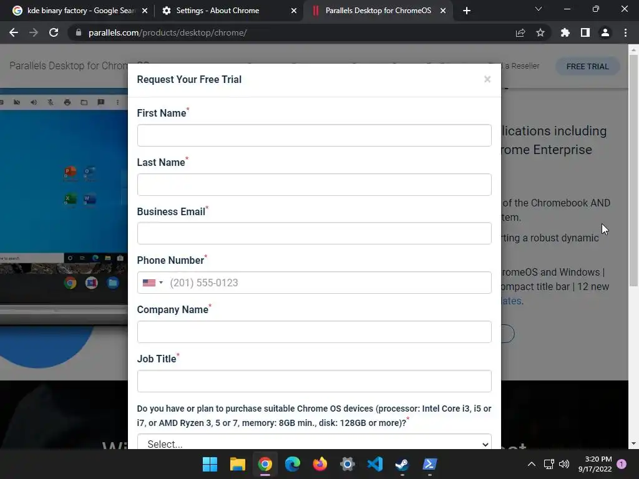Image resolution: width=639 pixels, height=479 pixels.
Task: Focus the Company Name field
Action: (315, 332)
